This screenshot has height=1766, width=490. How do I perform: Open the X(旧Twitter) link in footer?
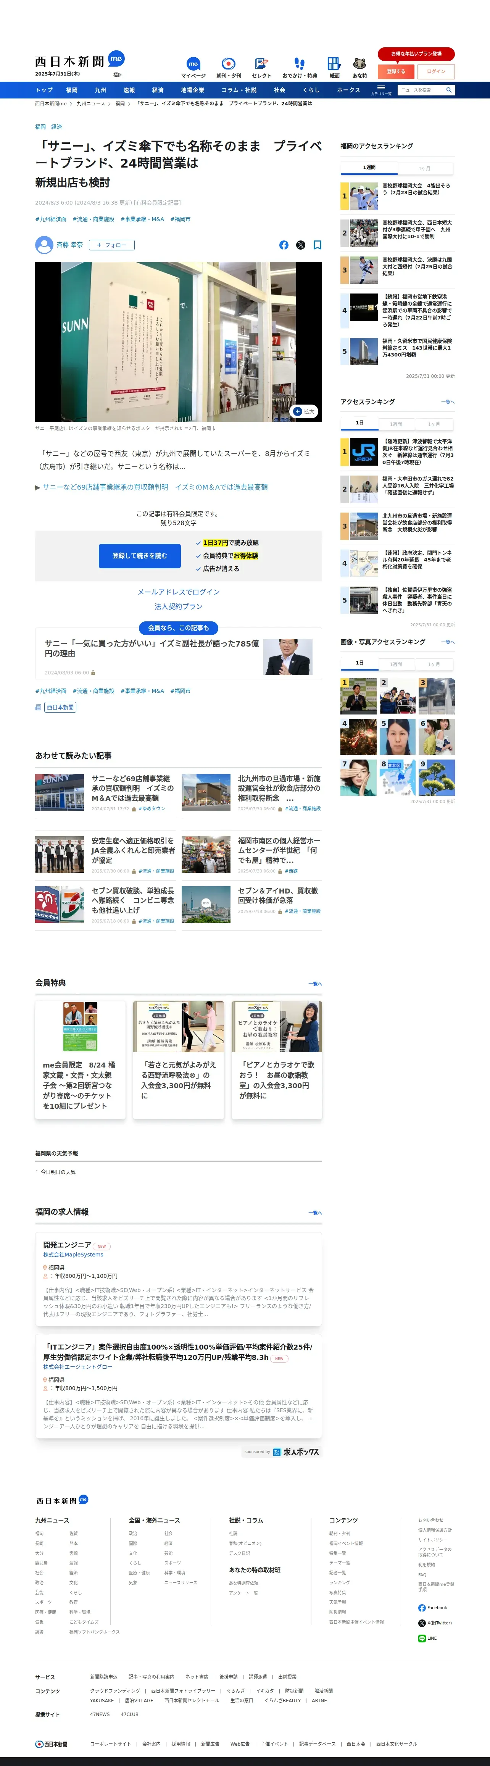click(435, 1623)
